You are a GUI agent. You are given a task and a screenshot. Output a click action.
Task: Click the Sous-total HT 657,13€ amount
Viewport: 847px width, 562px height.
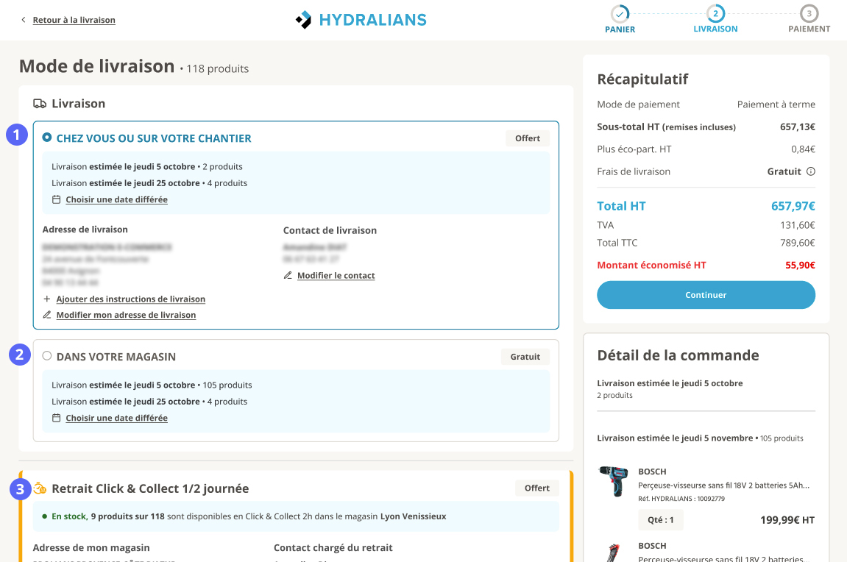pyautogui.click(x=797, y=127)
